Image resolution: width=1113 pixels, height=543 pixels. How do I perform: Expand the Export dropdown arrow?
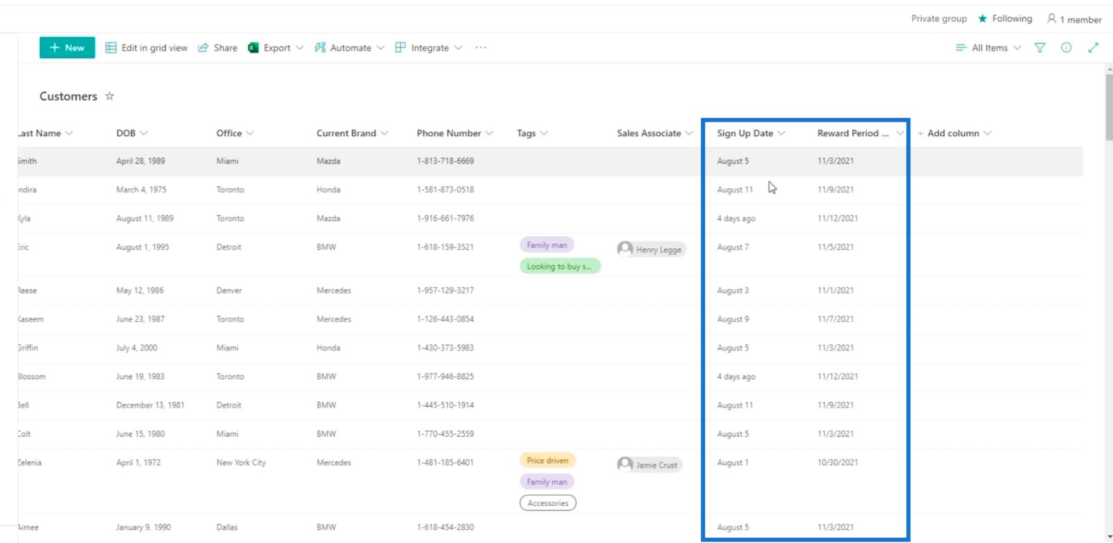(x=300, y=48)
